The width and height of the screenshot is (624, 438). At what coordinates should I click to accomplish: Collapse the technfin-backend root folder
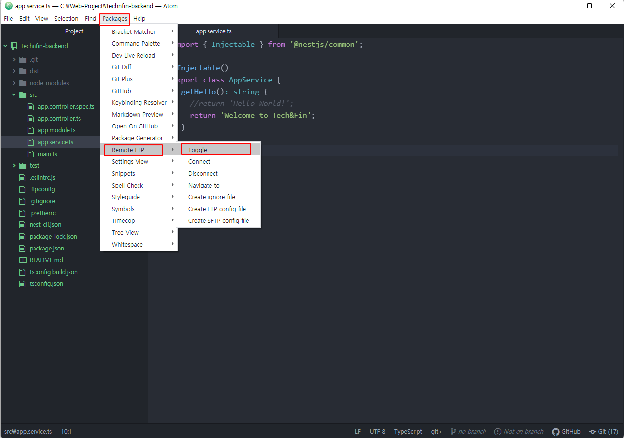[x=5, y=46]
